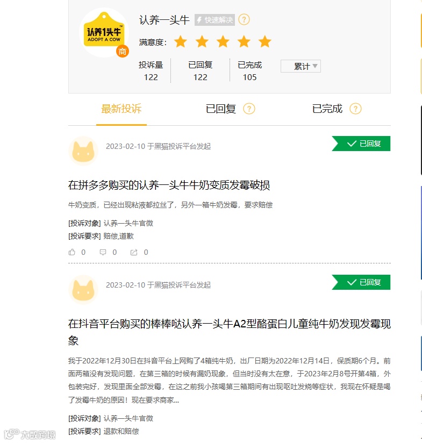
Task: Share the 拼多多 complaint via share icon
Action: click(134, 252)
